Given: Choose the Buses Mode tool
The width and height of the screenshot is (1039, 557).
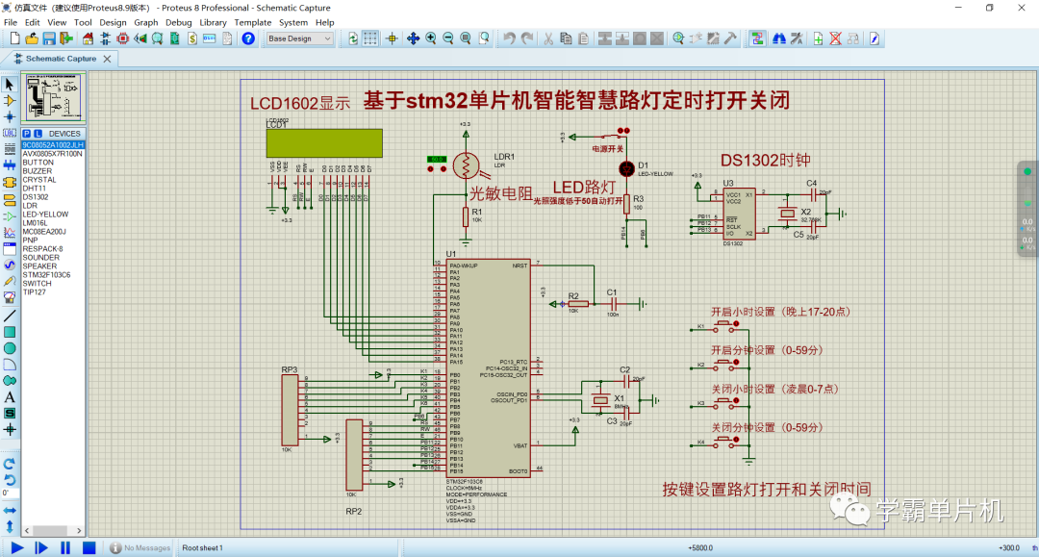Looking at the screenshot, I should 10,165.
